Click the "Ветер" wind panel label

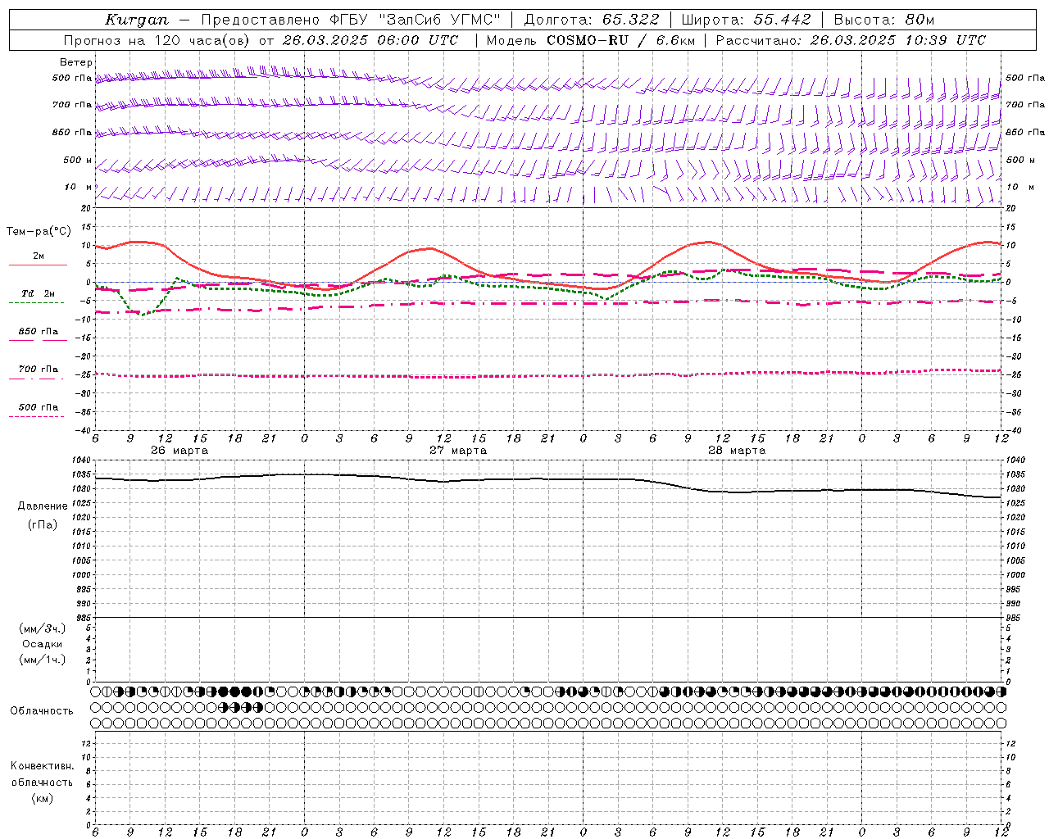click(x=75, y=62)
